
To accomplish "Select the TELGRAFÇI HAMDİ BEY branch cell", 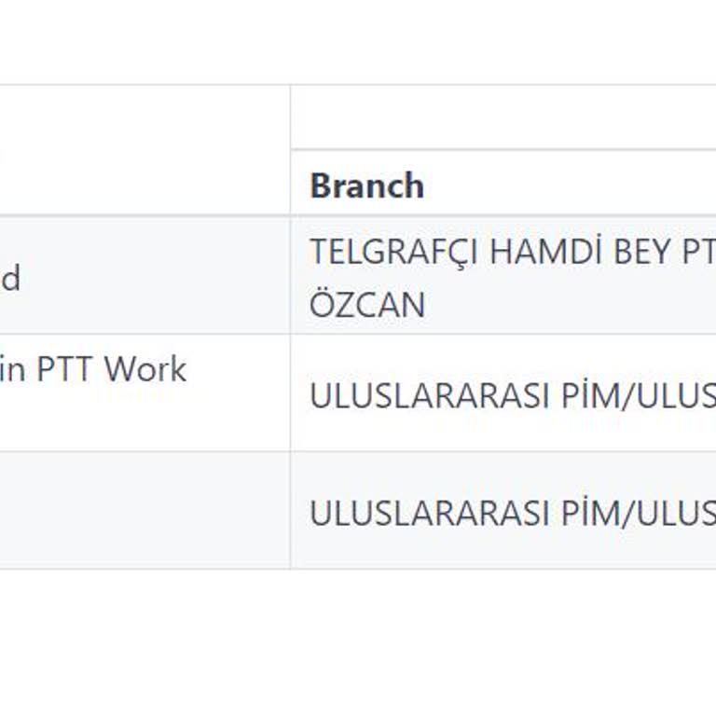I will coord(503,277).
